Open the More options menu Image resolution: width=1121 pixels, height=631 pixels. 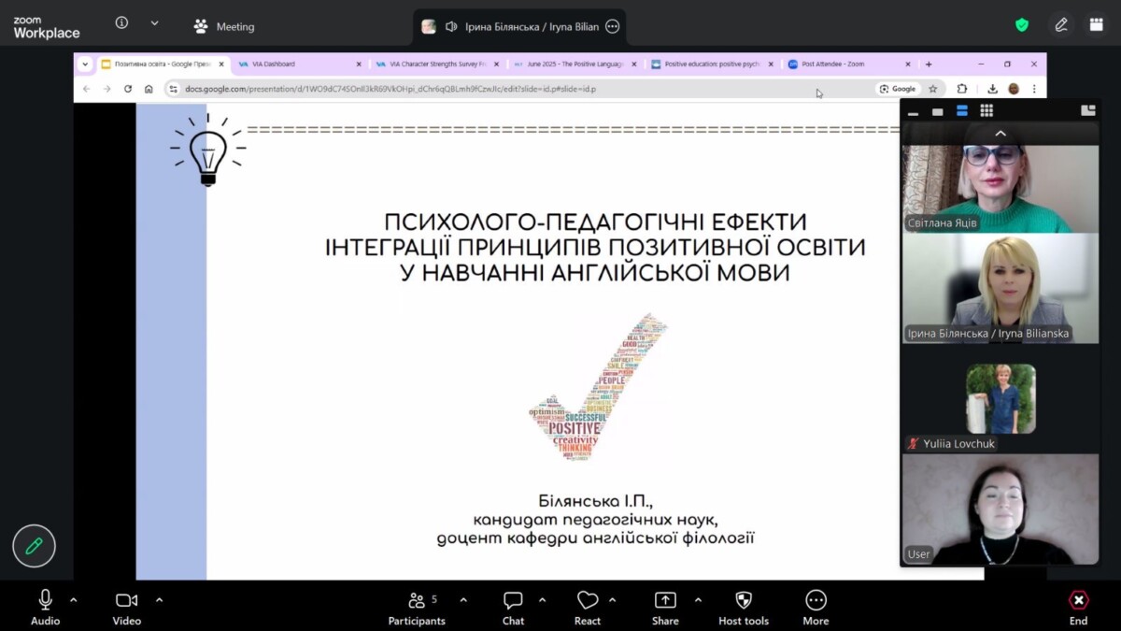(816, 607)
